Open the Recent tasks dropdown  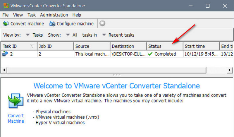pos(104,35)
